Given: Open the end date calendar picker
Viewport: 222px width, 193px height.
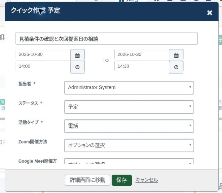Looking at the screenshot, I should click(176, 55).
